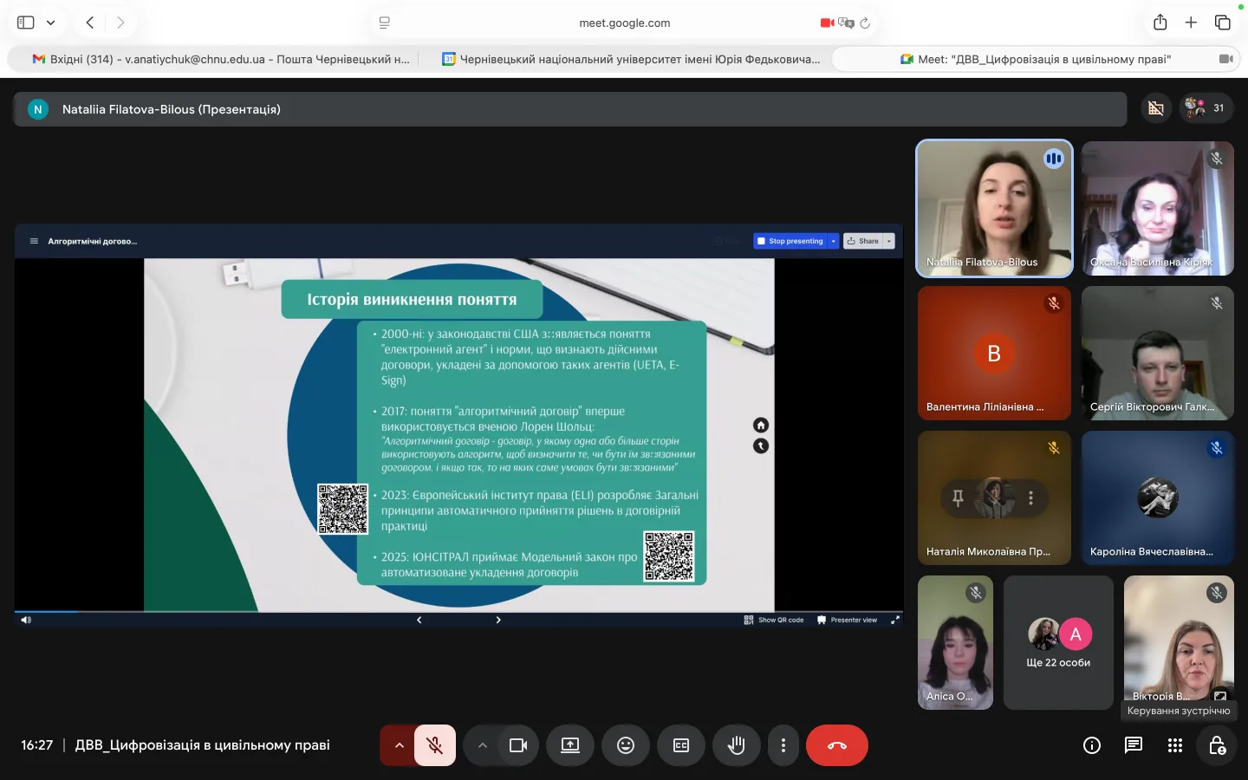
Task: Toggle closed captions
Action: point(681,745)
